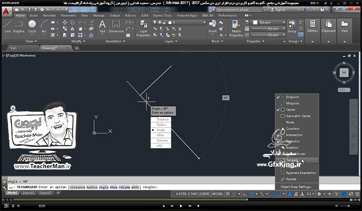Click the keyword search field
The image size is (362, 211).
pos(239,10)
